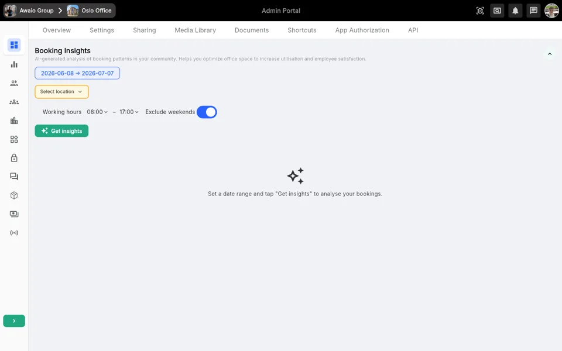Open the broadcast sensors sidebar icon
The width and height of the screenshot is (562, 351).
[14, 233]
